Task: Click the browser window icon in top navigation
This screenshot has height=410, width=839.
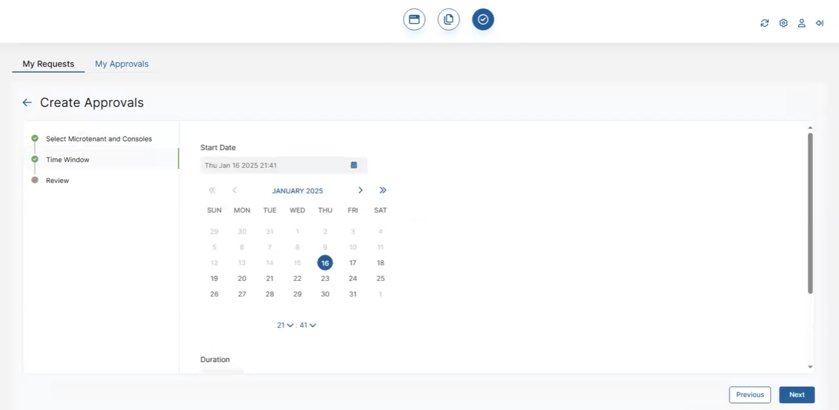Action: click(414, 19)
